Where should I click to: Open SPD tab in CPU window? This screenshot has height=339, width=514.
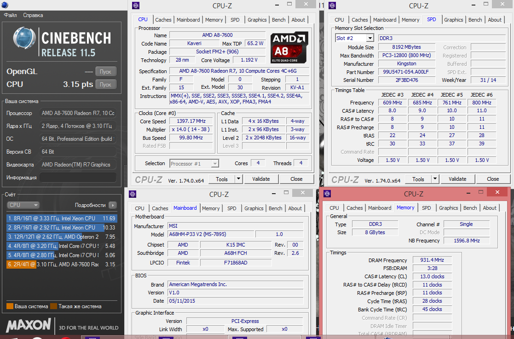pos(235,20)
